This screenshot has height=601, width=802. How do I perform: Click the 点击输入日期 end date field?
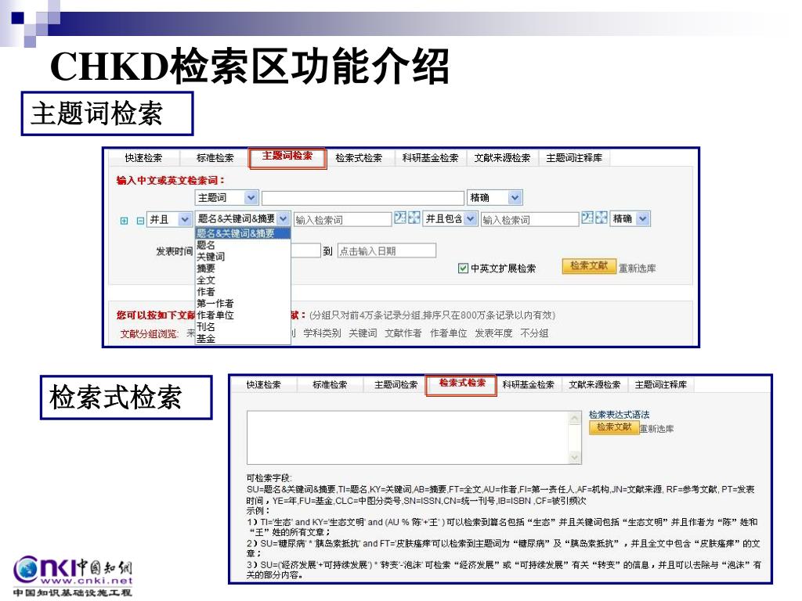pos(387,251)
